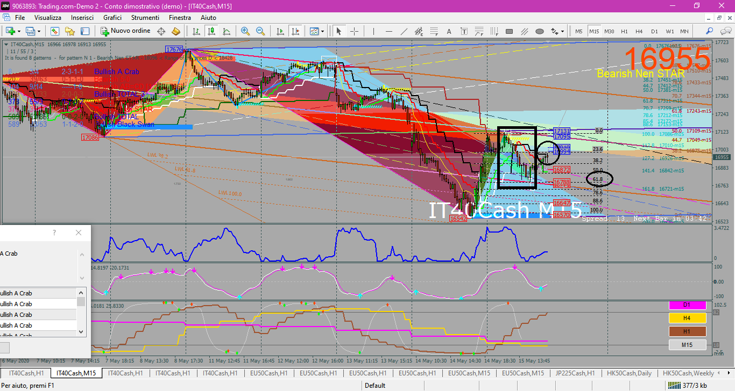Image resolution: width=735 pixels, height=391 pixels.
Task: Switch chart to candlestick mode
Action: pos(211,31)
